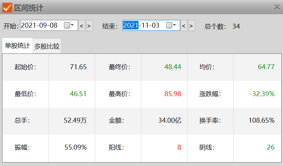Select the 最终价 value 48.44
The height and width of the screenshot is (166, 283).
coord(173,67)
